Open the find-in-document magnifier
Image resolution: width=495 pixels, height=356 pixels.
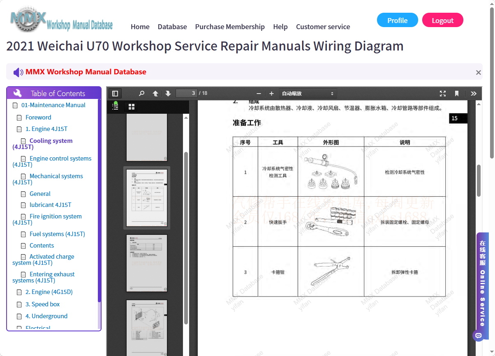tap(142, 94)
